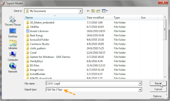170x101 pixels.
Task: Select the InstallBuilder folder icon
Action: (28, 74)
